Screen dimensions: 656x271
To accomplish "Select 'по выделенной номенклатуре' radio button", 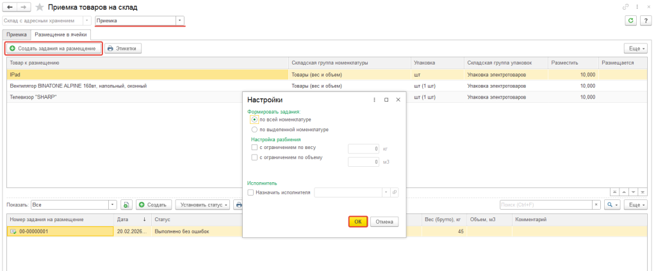I will [x=255, y=129].
